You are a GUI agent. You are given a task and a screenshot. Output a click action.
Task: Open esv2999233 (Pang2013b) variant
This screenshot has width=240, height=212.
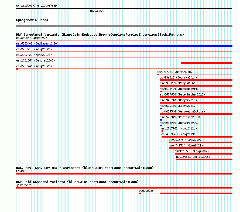[x=177, y=83]
